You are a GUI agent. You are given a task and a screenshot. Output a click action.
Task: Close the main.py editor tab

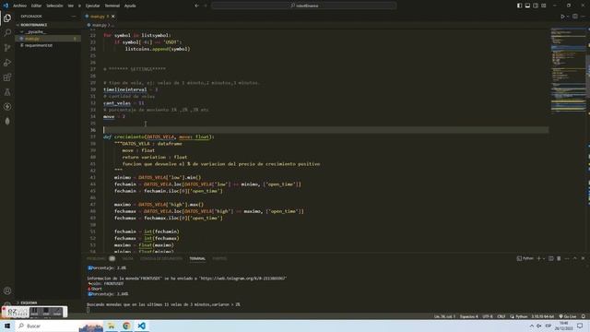[x=112, y=17]
